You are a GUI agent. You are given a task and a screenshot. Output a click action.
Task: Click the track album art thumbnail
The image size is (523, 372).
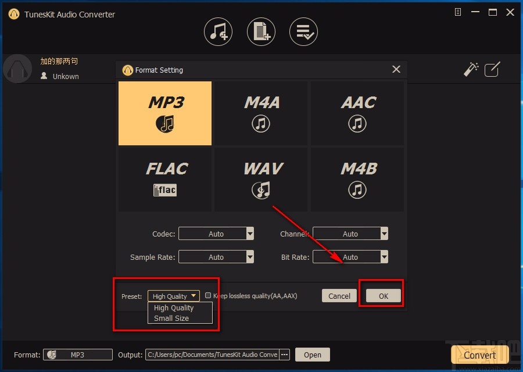click(17, 69)
